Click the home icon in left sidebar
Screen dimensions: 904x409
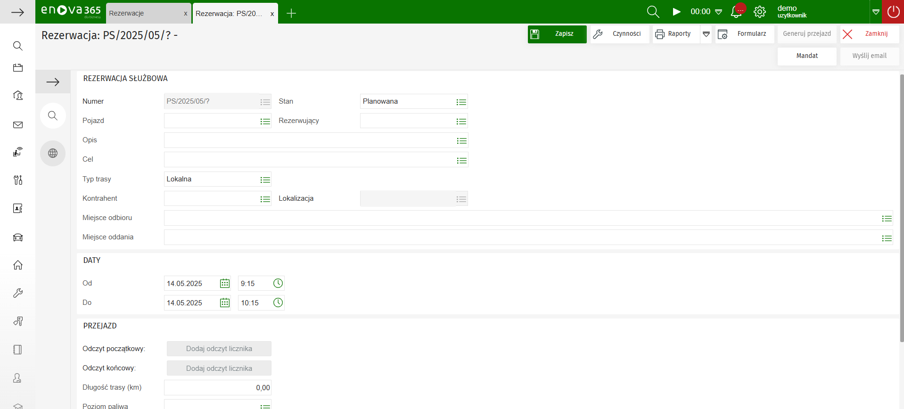point(18,265)
